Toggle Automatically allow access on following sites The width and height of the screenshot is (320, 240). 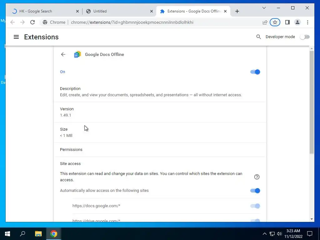point(255,191)
